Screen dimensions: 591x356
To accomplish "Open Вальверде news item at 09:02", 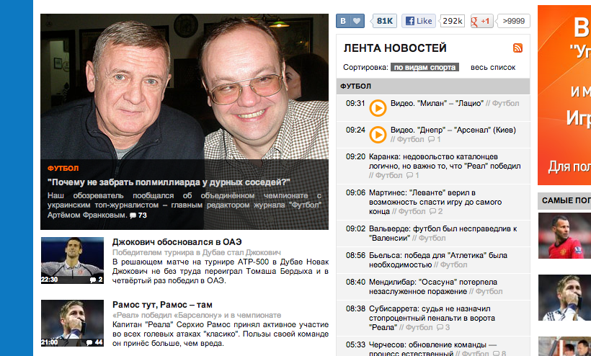I will pos(433,233).
